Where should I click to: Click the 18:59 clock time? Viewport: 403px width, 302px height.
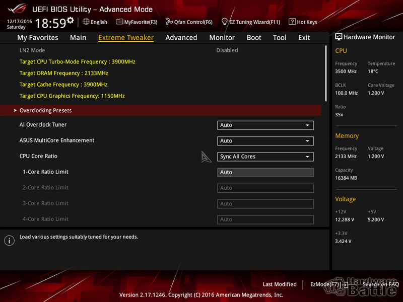tap(51, 23)
